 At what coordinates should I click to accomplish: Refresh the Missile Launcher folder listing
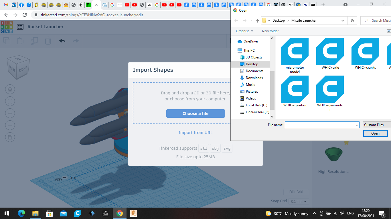coord(352,21)
